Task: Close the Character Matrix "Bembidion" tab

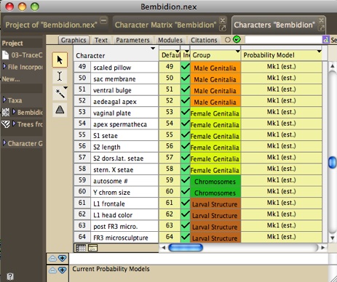Action: (223, 20)
